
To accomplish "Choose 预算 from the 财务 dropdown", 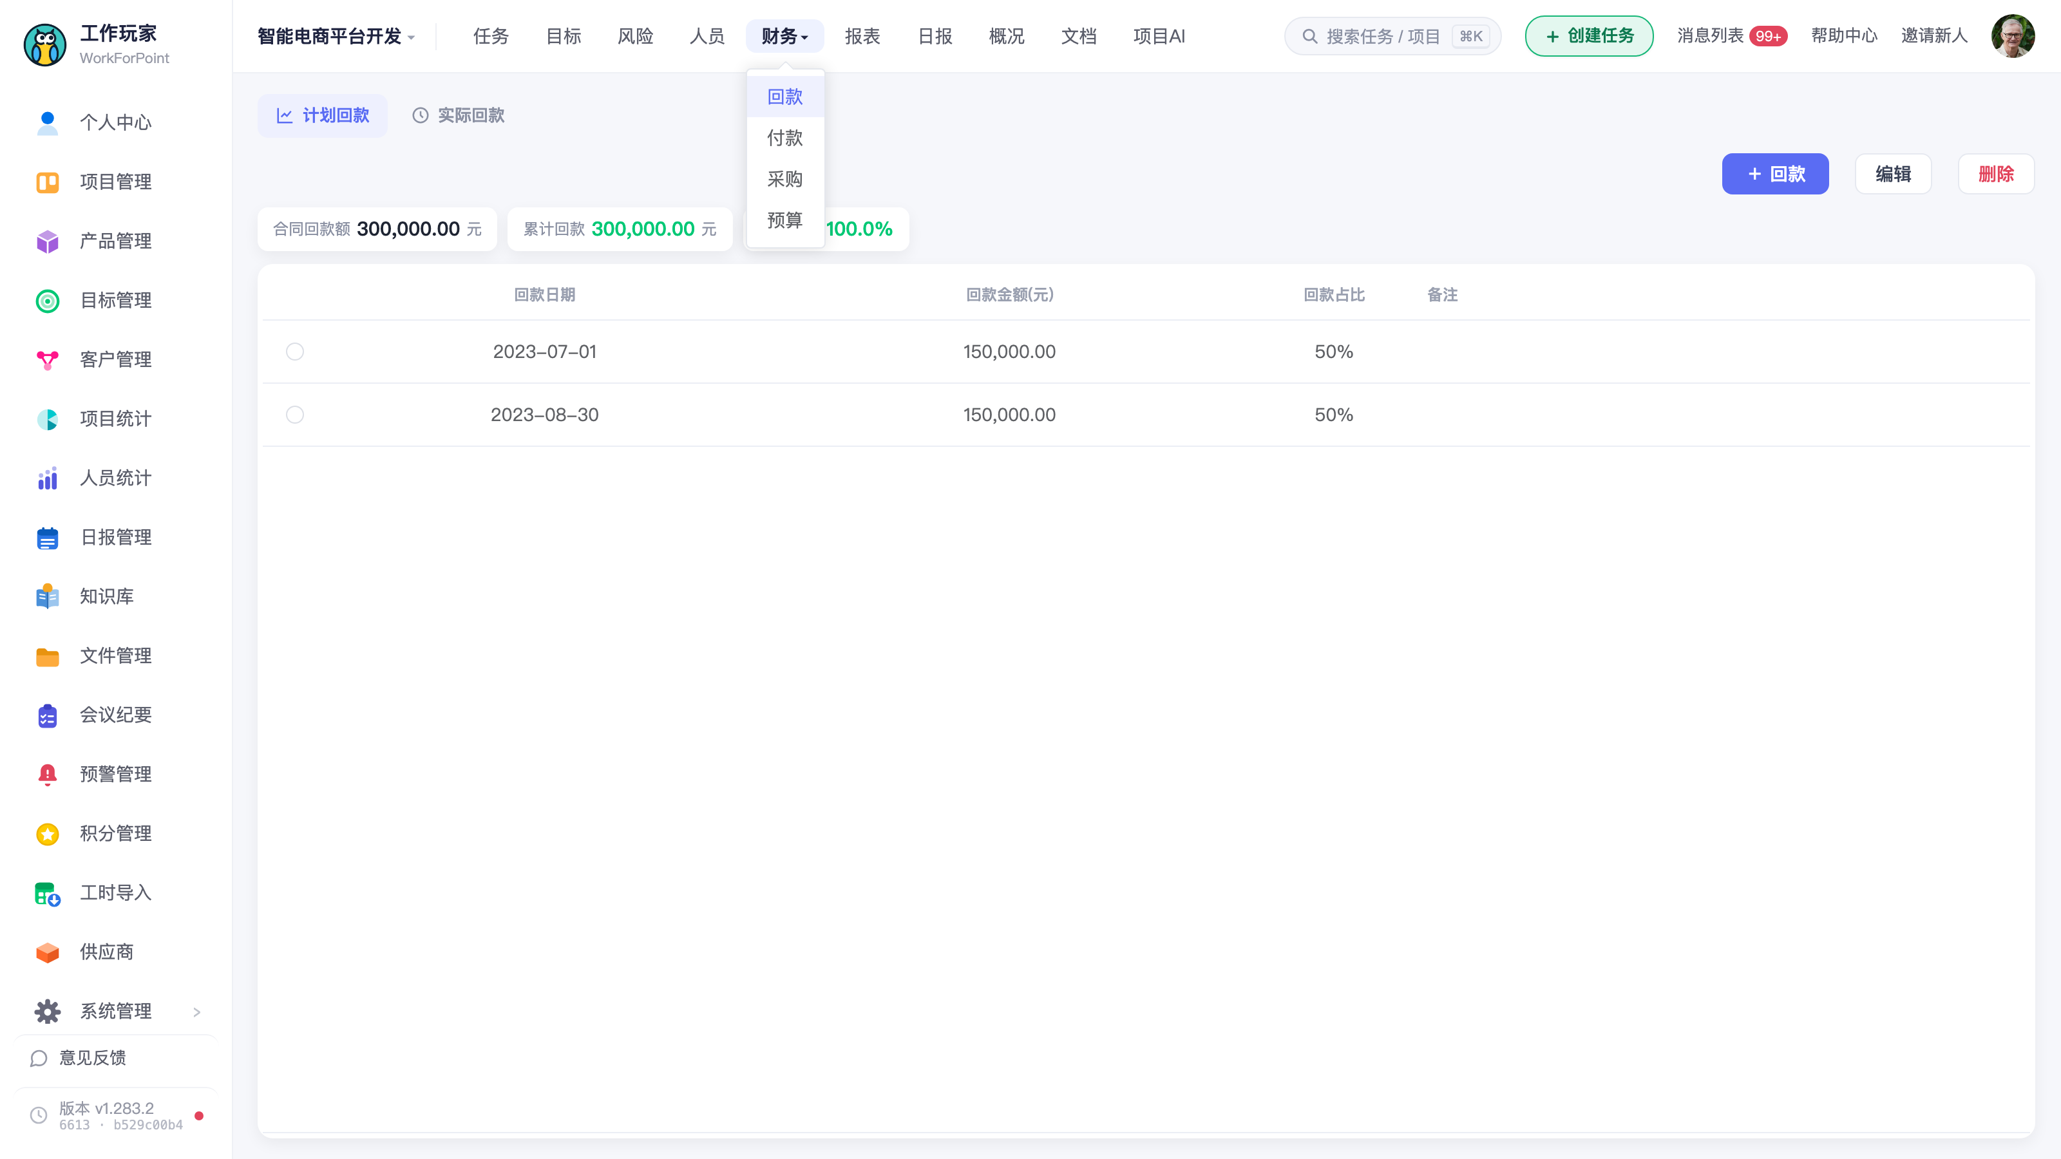I will point(785,220).
